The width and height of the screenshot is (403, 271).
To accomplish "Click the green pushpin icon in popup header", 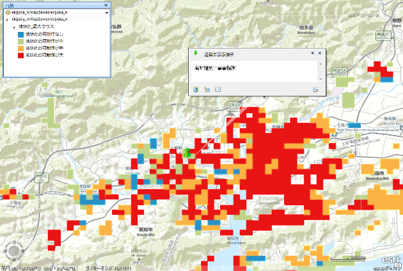I will point(196,54).
